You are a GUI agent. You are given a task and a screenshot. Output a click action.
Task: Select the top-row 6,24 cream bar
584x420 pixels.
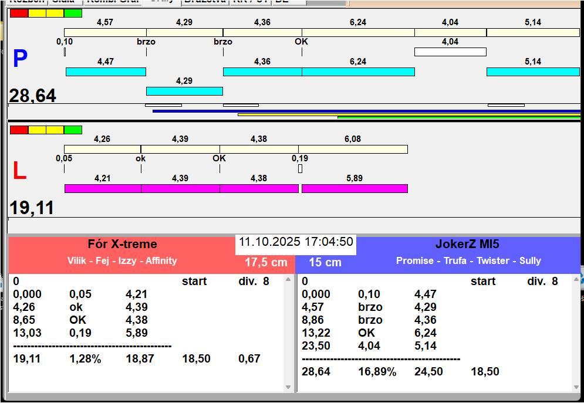(358, 32)
